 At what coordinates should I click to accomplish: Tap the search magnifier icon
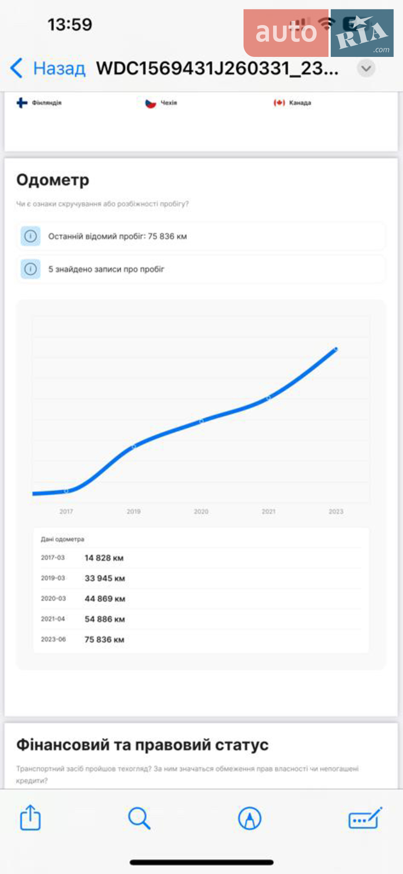pos(139,818)
